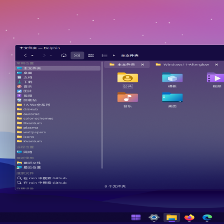Image resolution: width=224 pixels, height=224 pixels.
Task: Open 最近位置 recent locations
Action: (58, 167)
